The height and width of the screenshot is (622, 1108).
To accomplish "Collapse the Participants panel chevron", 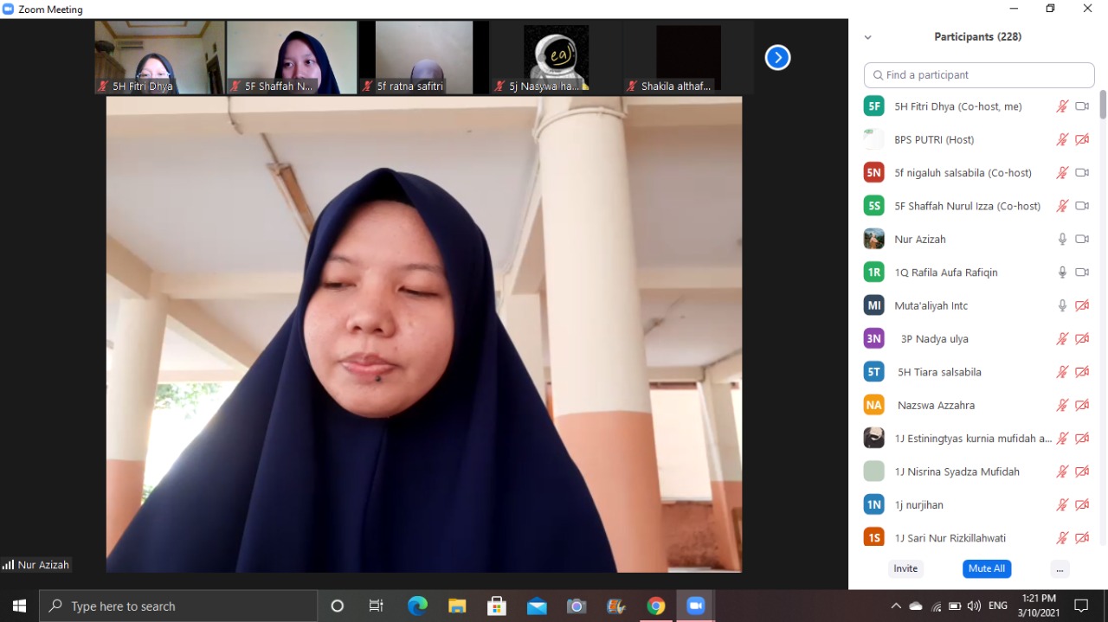I will click(x=867, y=37).
